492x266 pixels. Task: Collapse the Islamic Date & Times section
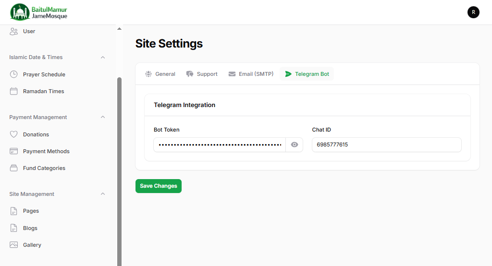point(102,57)
